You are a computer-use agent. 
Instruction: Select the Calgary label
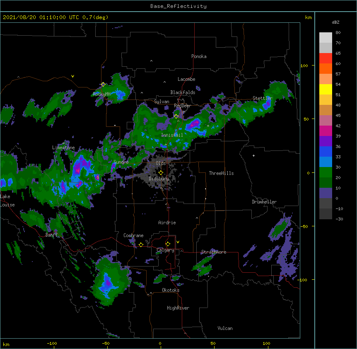point(166,250)
